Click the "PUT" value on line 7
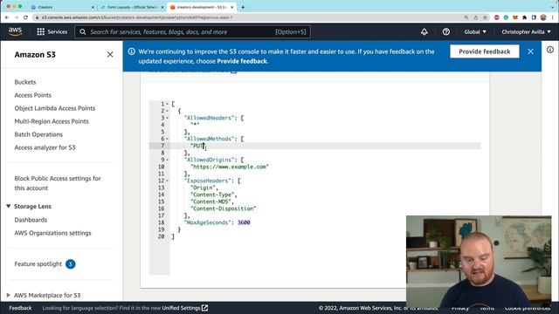The width and height of the screenshot is (559, 314). click(198, 146)
